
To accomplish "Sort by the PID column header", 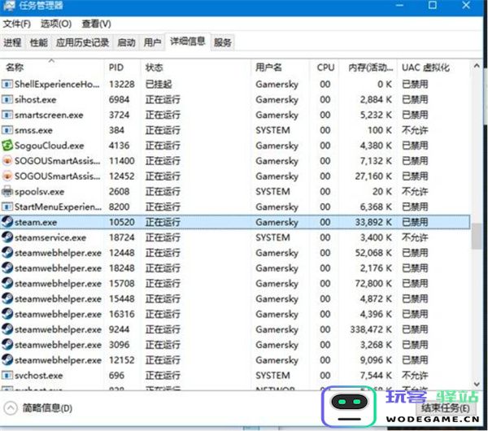I will click(x=122, y=67).
